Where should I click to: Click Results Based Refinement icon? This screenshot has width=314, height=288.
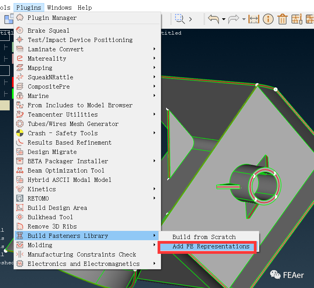[20, 142]
